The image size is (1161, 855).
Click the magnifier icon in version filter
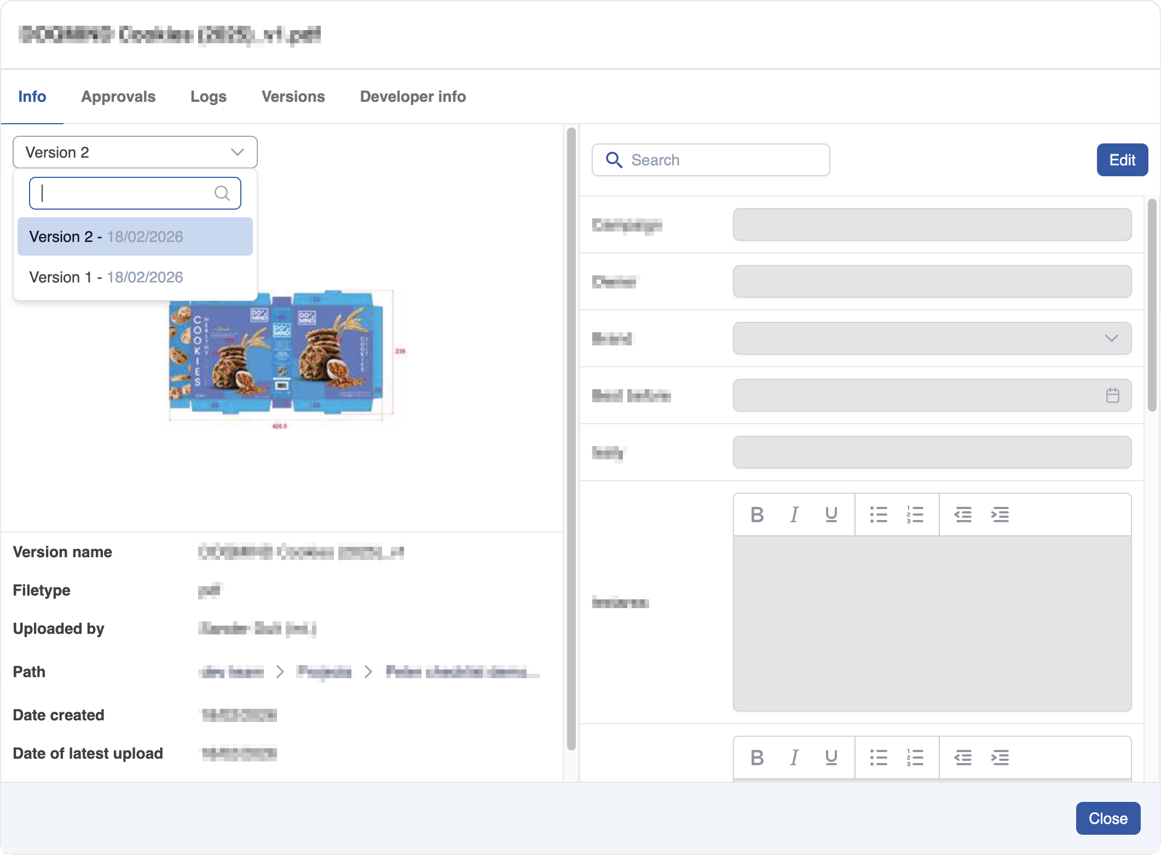[222, 193]
